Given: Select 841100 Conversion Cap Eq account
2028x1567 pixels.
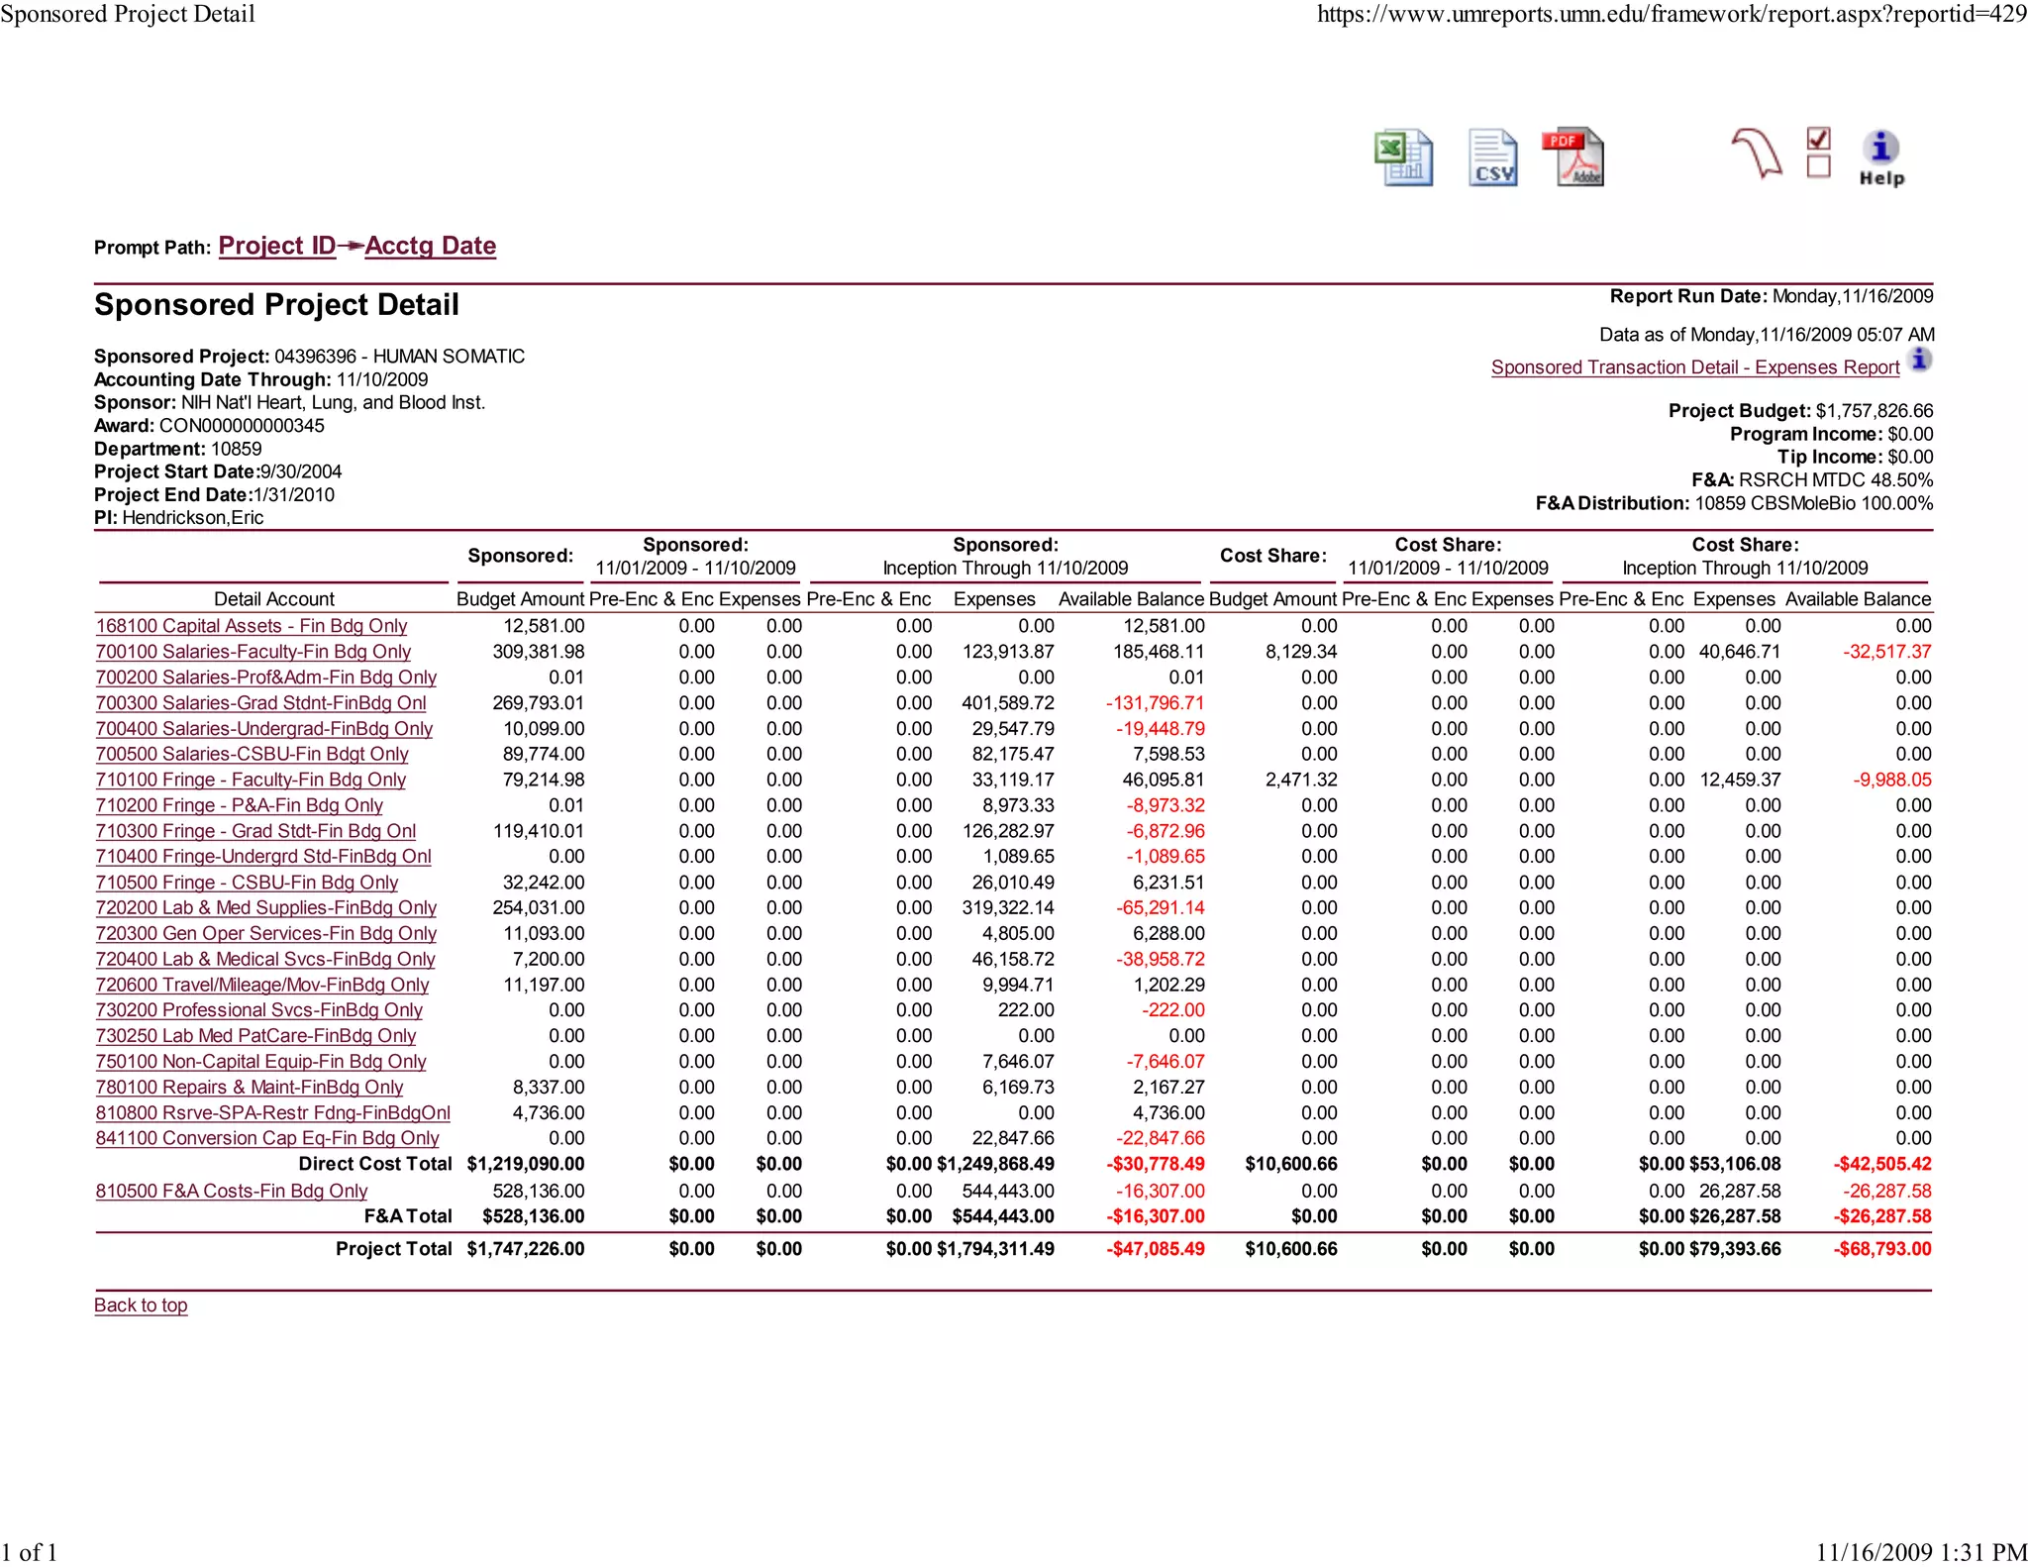Looking at the screenshot, I should pos(266,1139).
